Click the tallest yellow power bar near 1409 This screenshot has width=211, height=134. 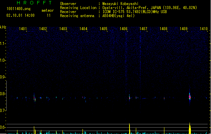tap(190, 128)
